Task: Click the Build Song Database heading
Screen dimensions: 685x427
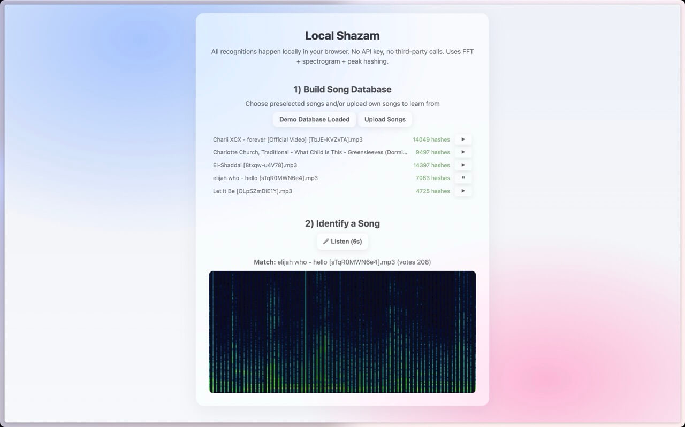Action: pos(342,89)
